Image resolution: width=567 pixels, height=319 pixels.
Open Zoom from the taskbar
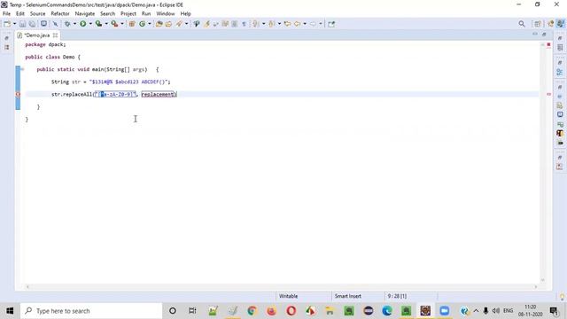[445, 311]
